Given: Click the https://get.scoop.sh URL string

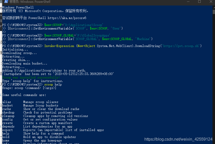Looking at the screenshot, I should pyautogui.click(x=181, y=46).
